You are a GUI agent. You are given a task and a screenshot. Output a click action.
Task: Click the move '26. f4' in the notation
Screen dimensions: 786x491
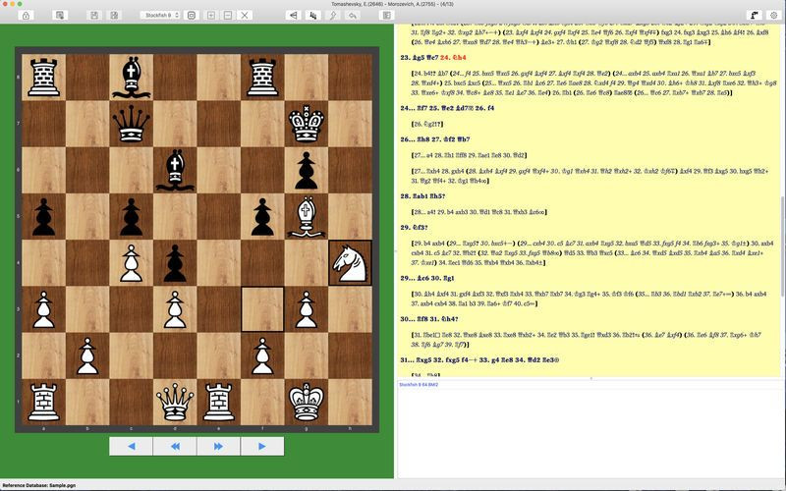pos(482,108)
